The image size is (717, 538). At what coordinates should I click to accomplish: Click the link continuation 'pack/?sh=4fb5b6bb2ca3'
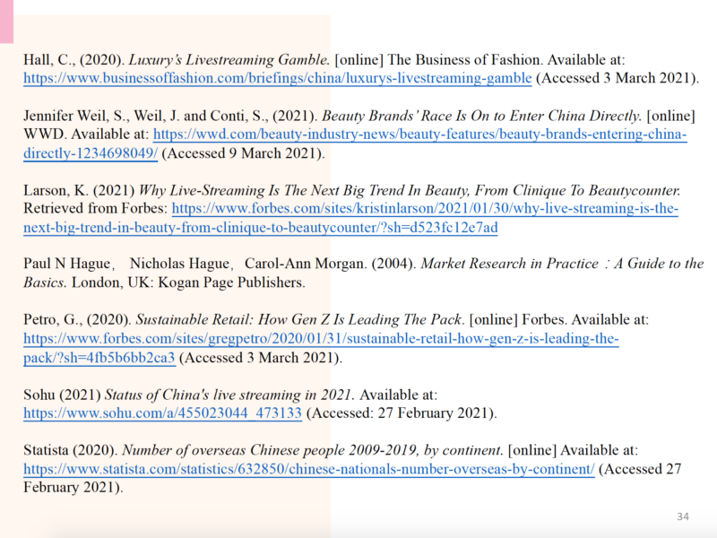click(99, 358)
